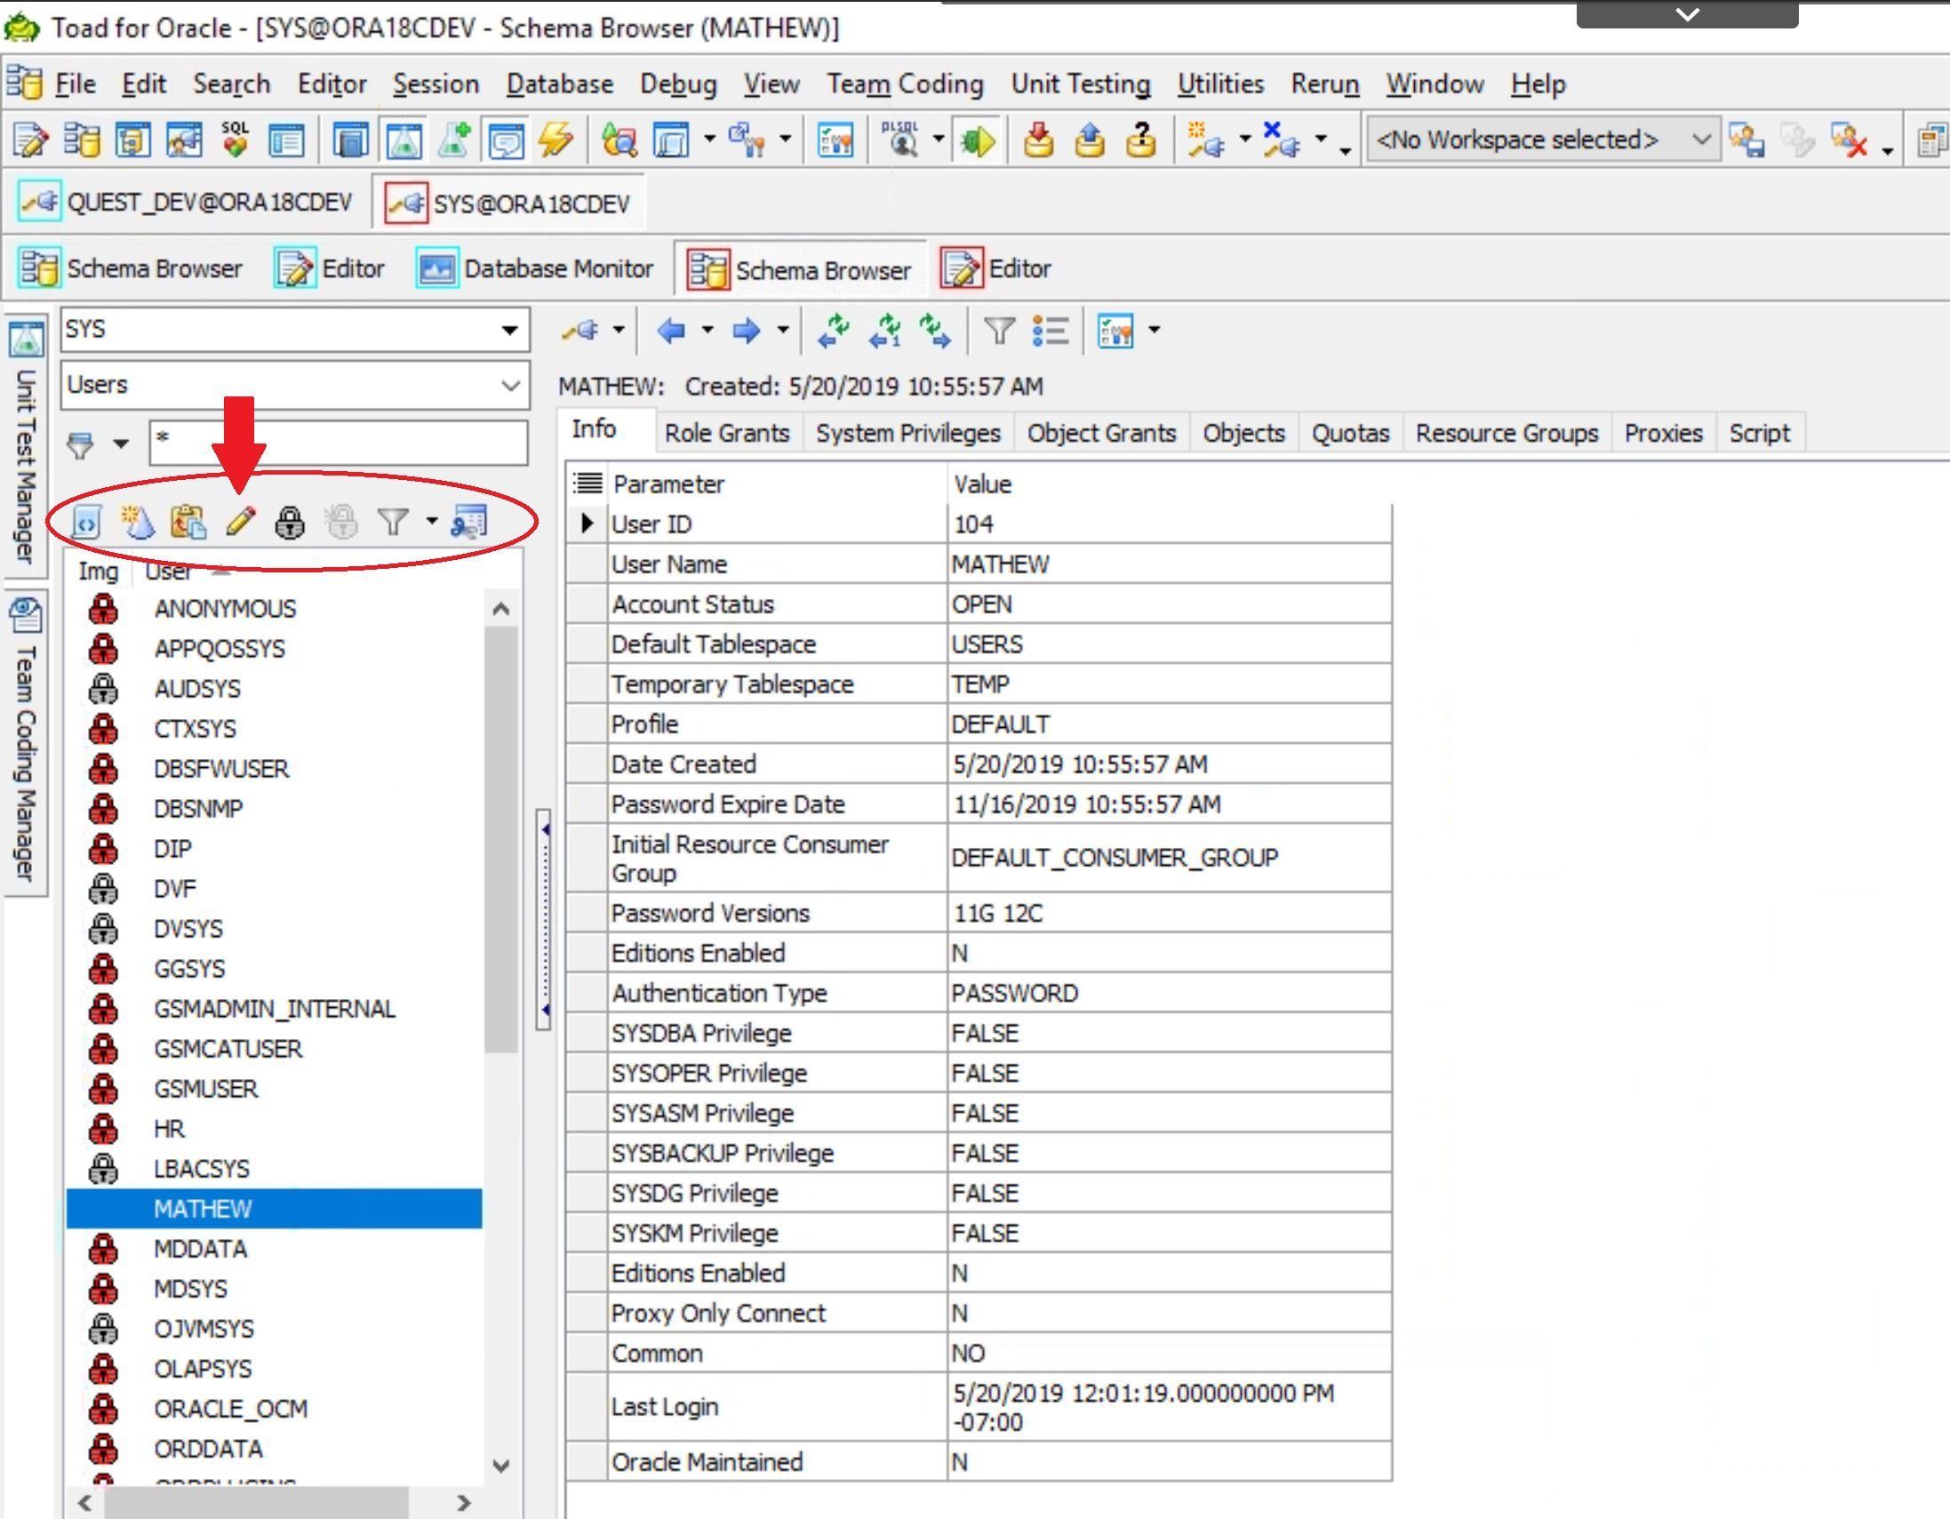Click the disconnect session red X icon
Viewport: 1950px width, 1519px height.
(1283, 140)
